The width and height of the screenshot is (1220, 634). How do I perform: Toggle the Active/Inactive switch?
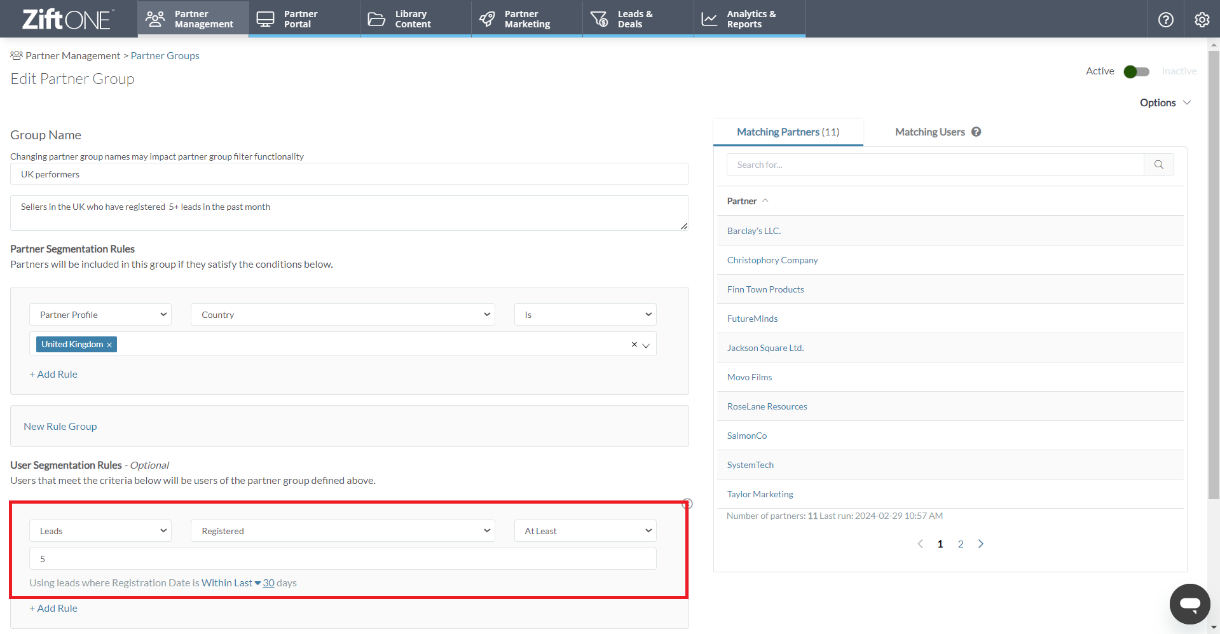pyautogui.click(x=1136, y=71)
